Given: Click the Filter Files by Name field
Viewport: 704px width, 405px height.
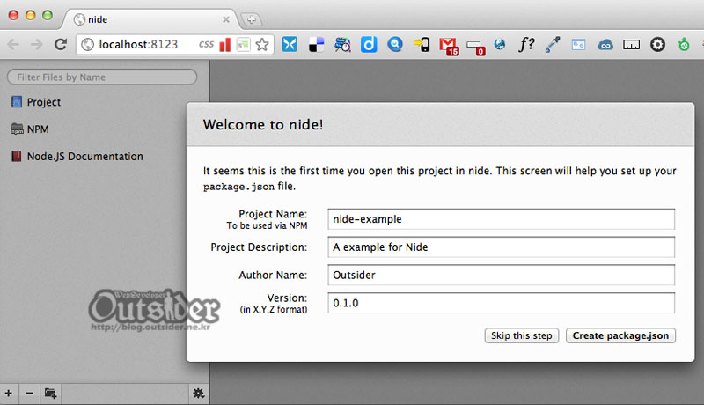Looking at the screenshot, I should (x=102, y=77).
